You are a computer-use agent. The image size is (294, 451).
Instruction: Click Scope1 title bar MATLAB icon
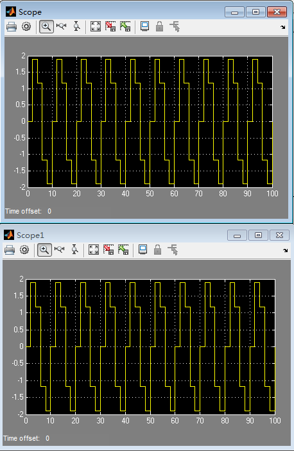[x=8, y=235]
